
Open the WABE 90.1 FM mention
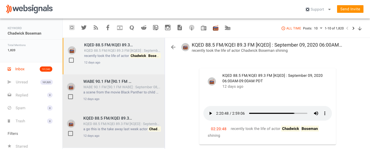(114, 93)
